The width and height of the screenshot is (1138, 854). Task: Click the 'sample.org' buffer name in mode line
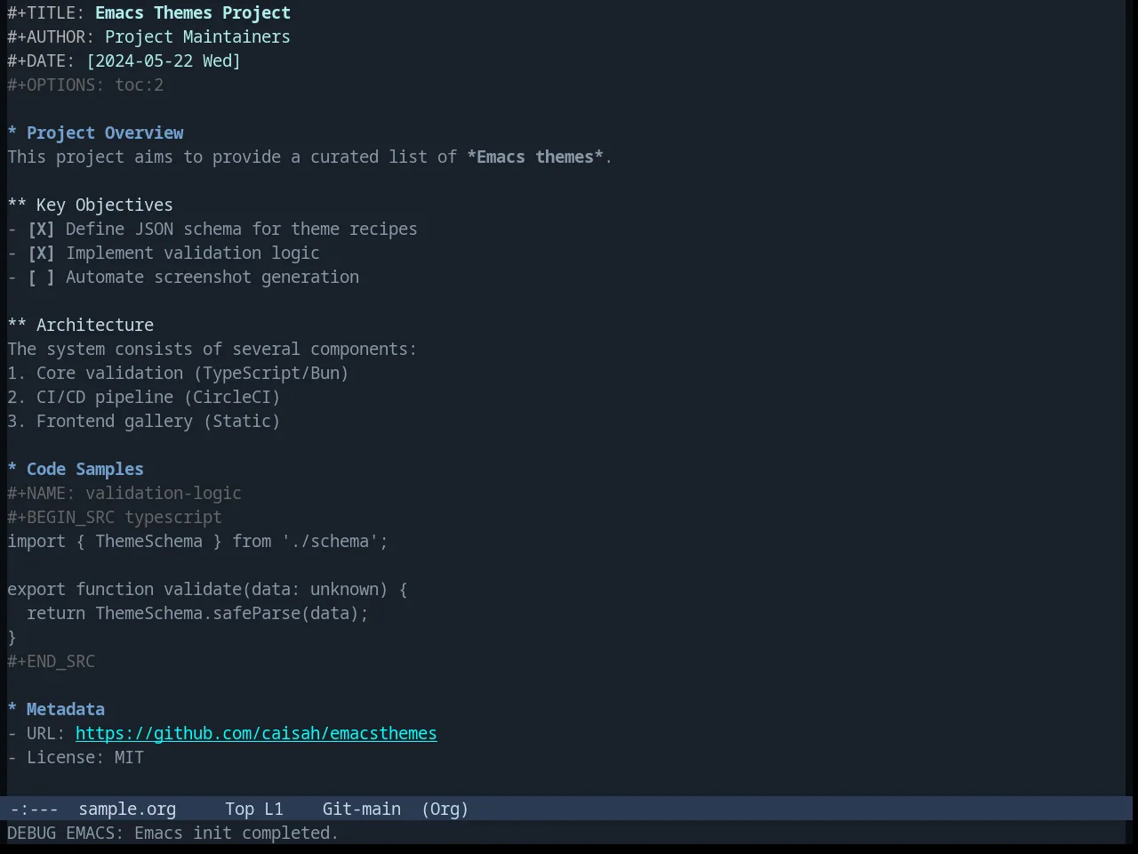click(127, 810)
